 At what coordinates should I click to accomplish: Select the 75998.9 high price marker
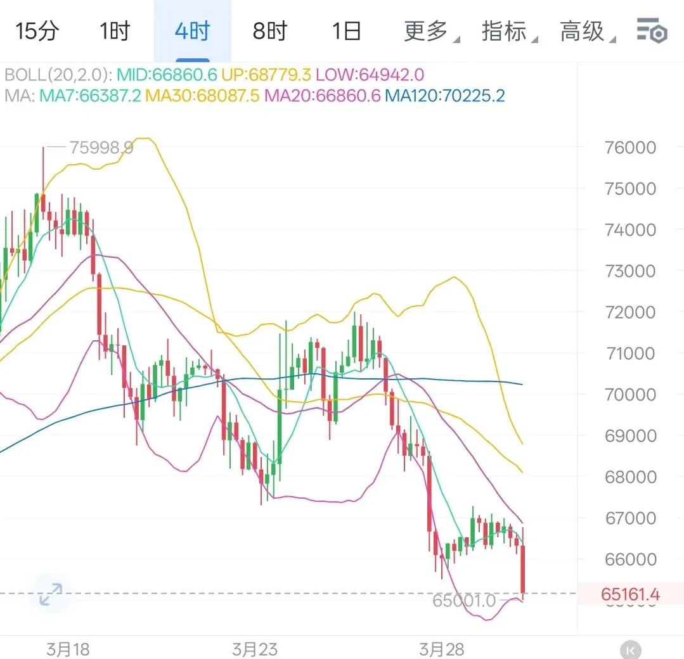pos(101,148)
